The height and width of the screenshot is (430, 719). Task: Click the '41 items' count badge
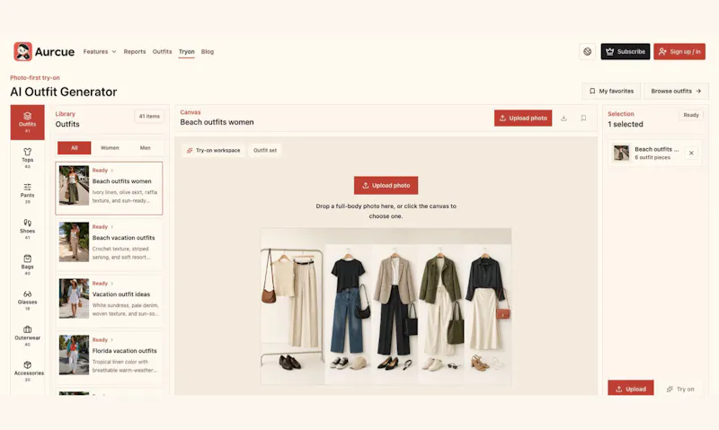(x=149, y=117)
